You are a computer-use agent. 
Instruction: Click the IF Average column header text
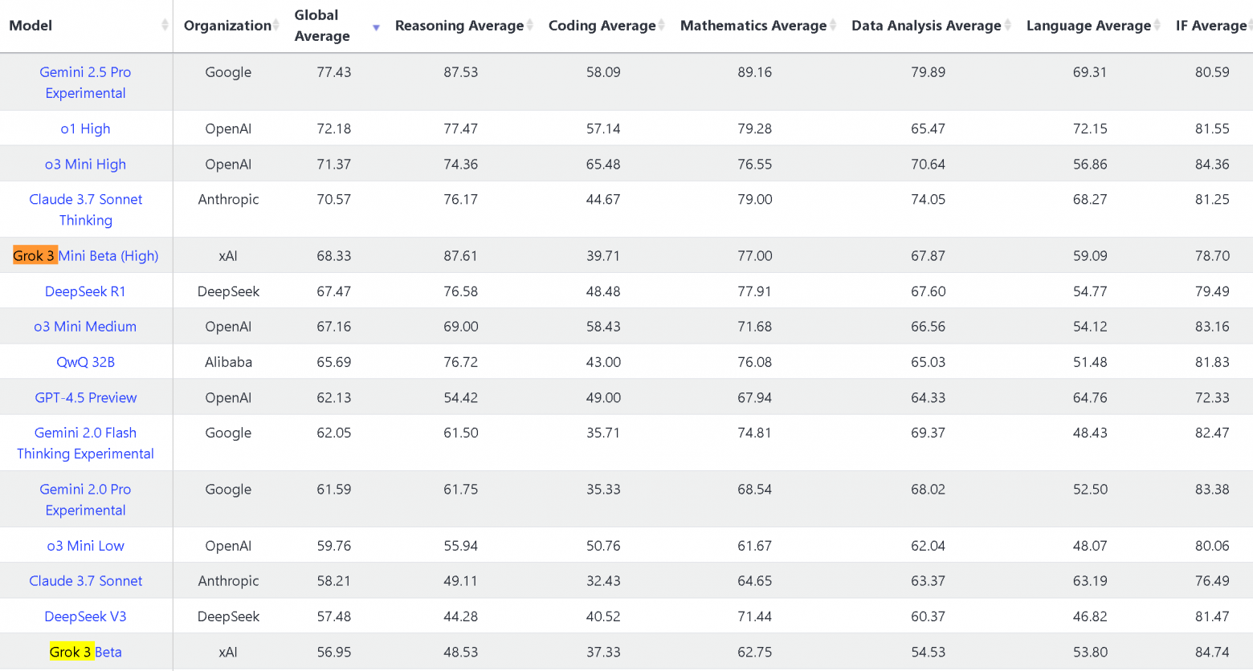coord(1210,26)
